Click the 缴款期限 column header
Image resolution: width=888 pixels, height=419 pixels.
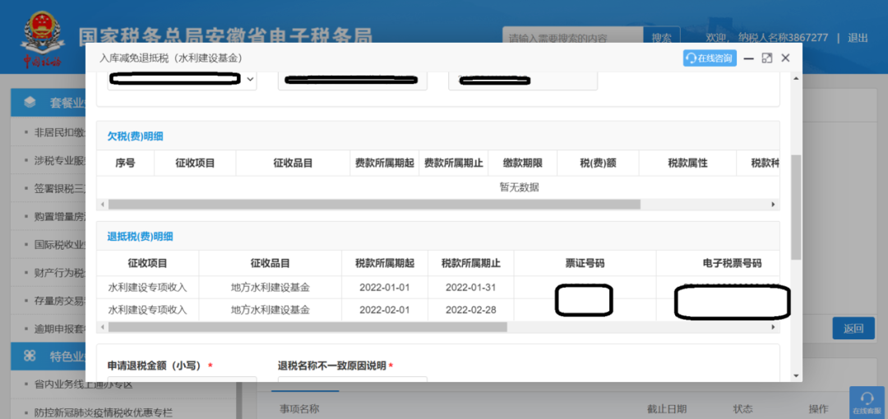tap(523, 163)
